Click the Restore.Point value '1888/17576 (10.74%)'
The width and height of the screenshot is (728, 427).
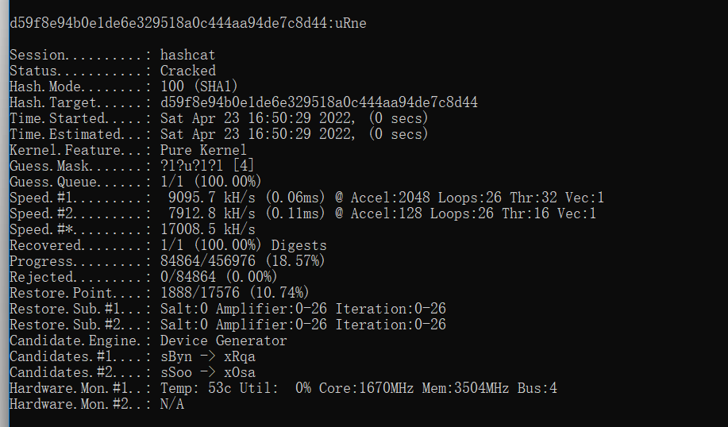[235, 293]
